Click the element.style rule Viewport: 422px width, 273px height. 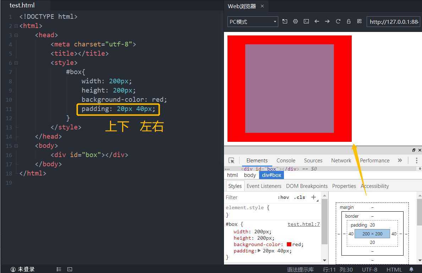(248, 207)
